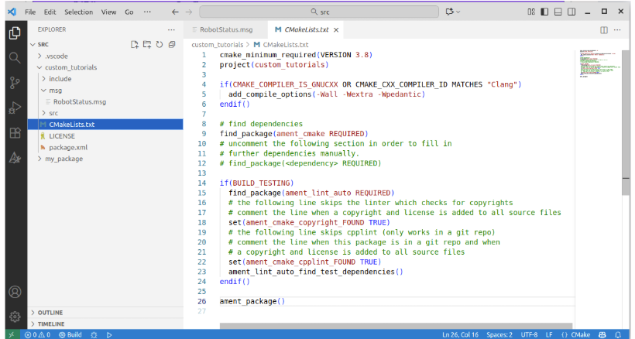Toggle the Panel layout button
The height and width of the screenshot is (339, 635).
(558, 12)
